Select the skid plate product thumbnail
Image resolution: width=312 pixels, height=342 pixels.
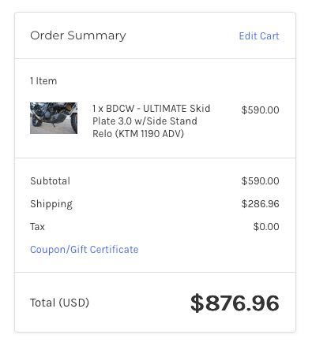pyautogui.click(x=54, y=118)
